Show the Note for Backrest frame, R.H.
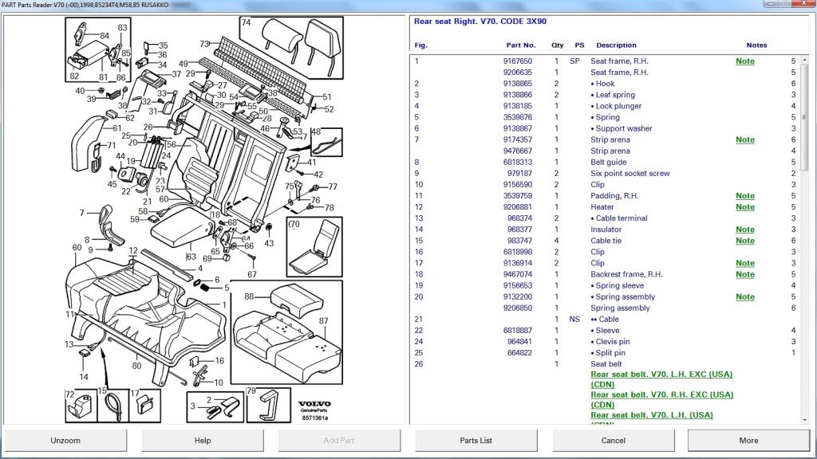 coord(745,274)
